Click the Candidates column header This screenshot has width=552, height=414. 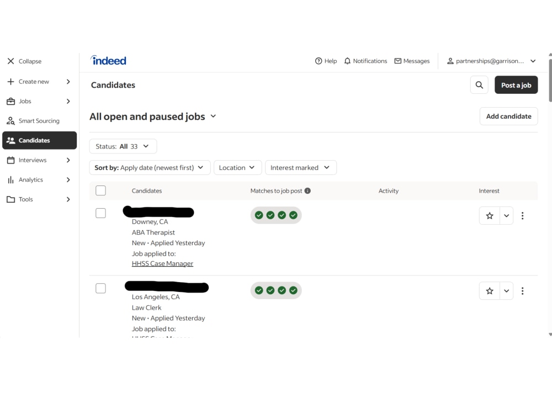pyautogui.click(x=147, y=191)
